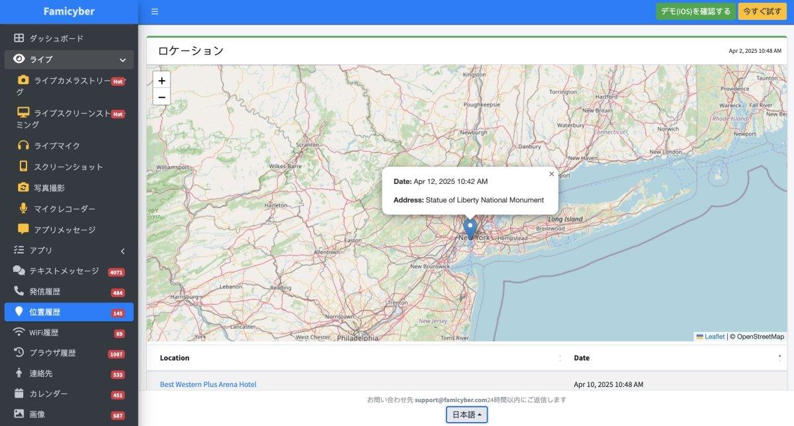
Task: Close the map popup with X
Action: (551, 174)
